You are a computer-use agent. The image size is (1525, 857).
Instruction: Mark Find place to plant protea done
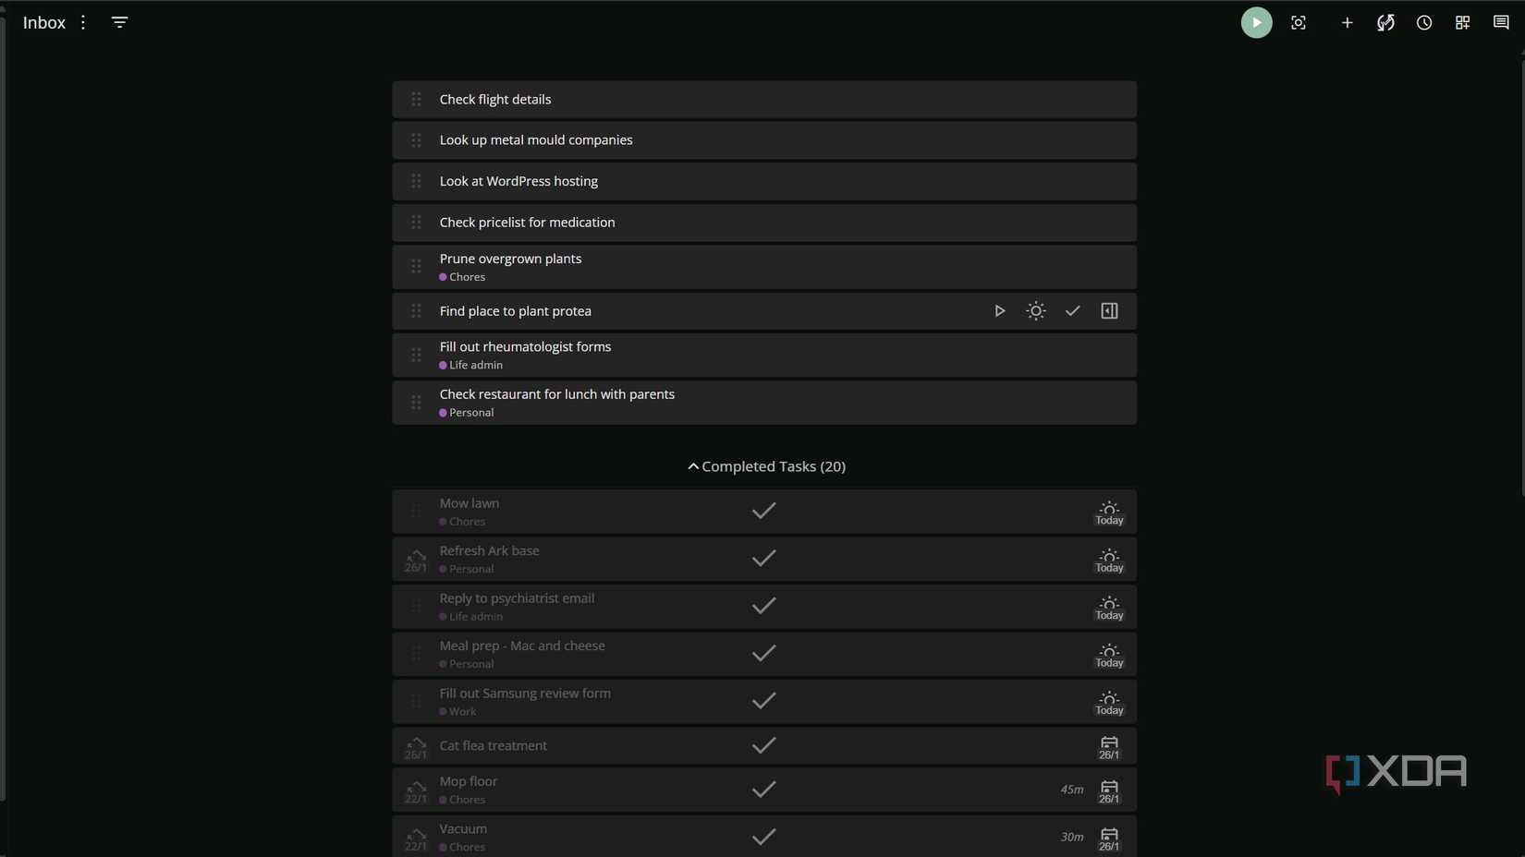(x=1072, y=311)
